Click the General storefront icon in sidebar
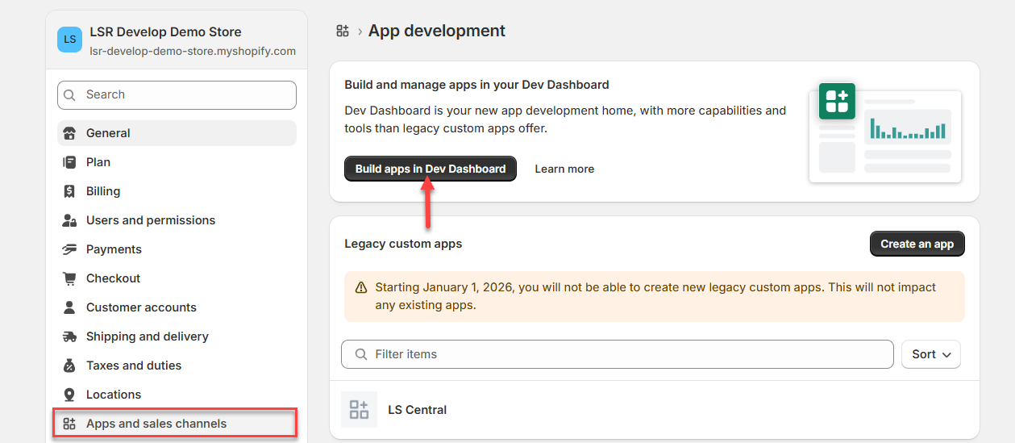1015x443 pixels. tap(69, 133)
